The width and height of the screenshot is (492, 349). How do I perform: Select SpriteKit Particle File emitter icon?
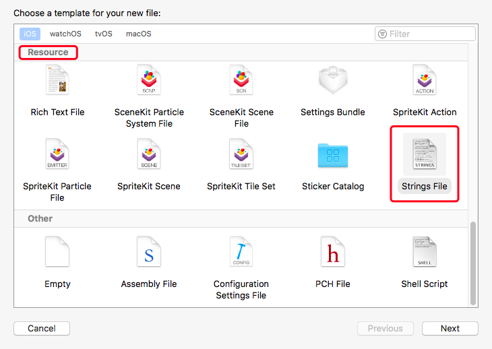point(57,154)
